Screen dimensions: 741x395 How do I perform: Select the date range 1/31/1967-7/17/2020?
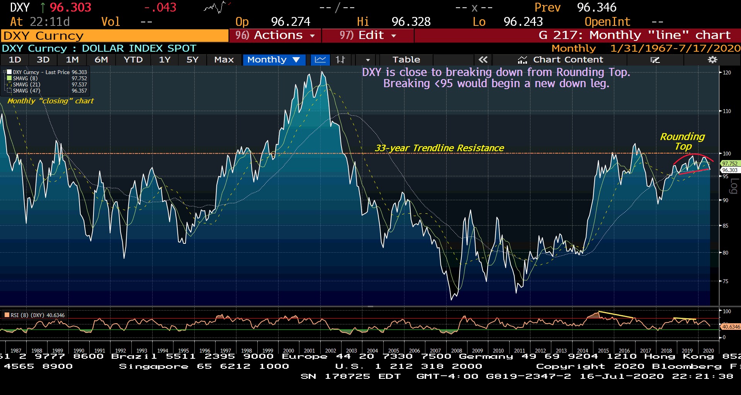(x=675, y=48)
